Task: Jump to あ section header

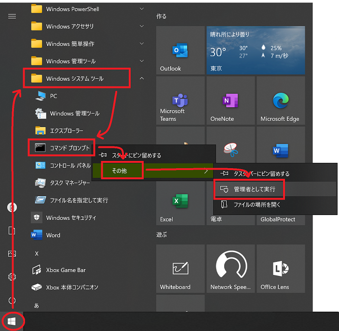Action: [37, 305]
